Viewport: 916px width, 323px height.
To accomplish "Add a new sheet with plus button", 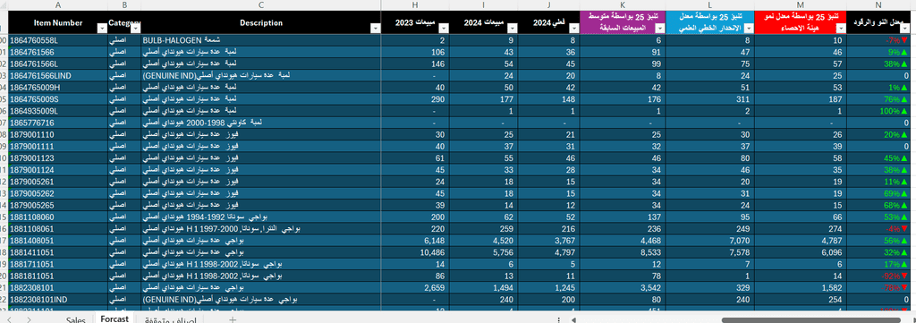I will click(233, 319).
